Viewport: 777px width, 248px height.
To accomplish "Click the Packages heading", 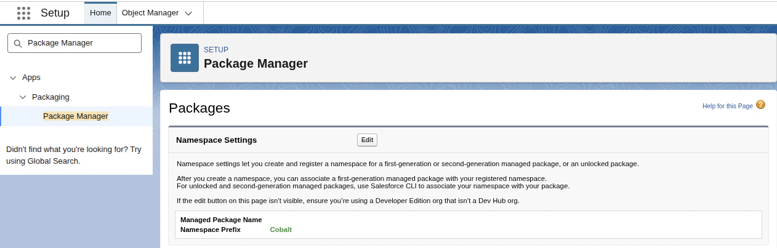I will (x=199, y=108).
